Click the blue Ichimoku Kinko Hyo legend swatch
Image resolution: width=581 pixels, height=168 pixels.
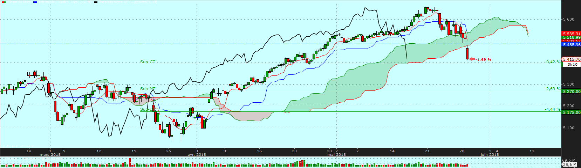pyautogui.click(x=35, y=2)
